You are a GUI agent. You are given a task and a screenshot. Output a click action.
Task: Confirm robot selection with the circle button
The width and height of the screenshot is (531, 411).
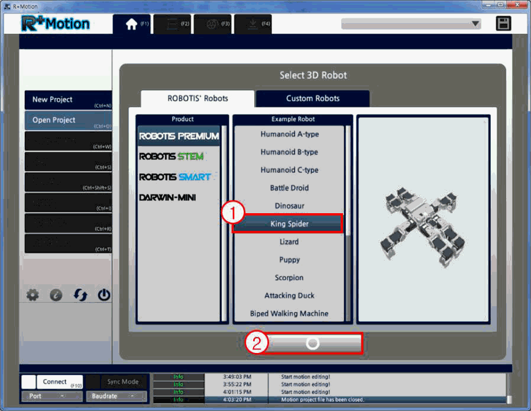point(312,343)
